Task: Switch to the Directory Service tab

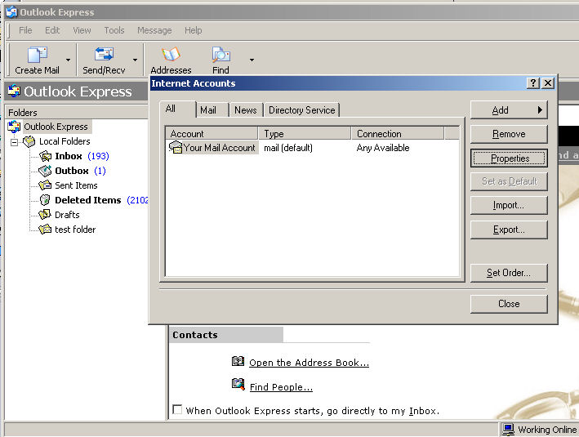Action: click(x=301, y=110)
